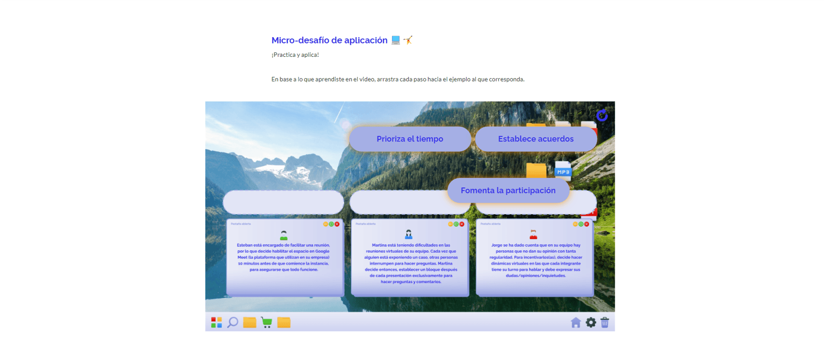Click the magnifier search icon in taskbar

(233, 322)
